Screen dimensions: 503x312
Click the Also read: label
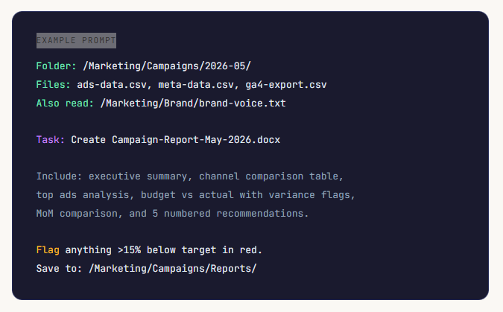coord(65,104)
